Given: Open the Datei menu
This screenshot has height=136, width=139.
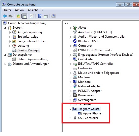Looking at the screenshot, I should [x=8, y=10].
